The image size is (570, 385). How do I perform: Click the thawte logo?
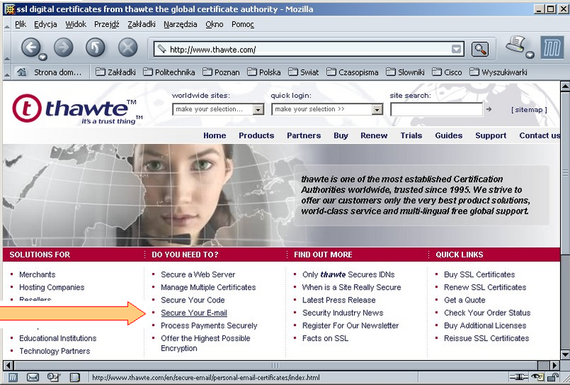point(78,109)
